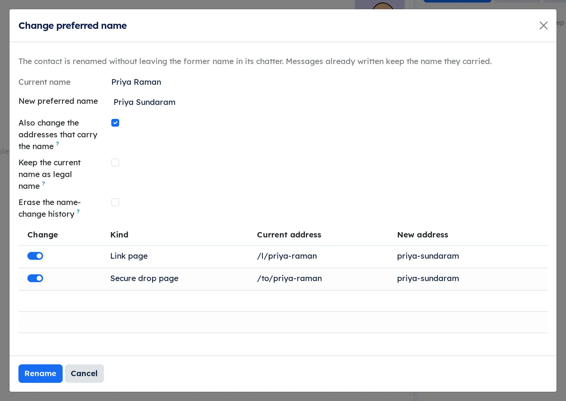Screen dimensions: 566x401
Task: Open help tooltip for 'Erase the name-change history'
Action: coord(78,211)
